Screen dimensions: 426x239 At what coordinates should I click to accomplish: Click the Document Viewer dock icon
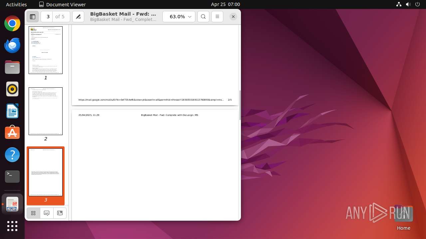point(12,204)
